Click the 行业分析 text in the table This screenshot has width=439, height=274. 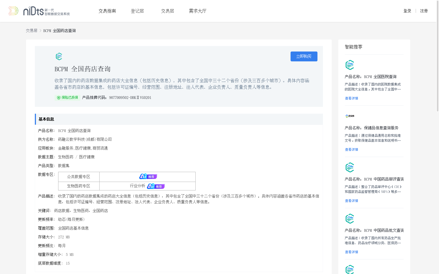pyautogui.click(x=137, y=186)
